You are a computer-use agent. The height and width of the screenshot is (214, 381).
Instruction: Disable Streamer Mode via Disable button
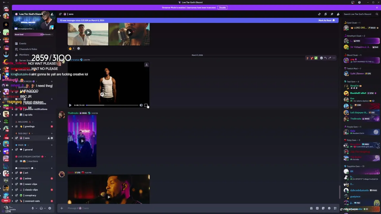click(x=222, y=7)
